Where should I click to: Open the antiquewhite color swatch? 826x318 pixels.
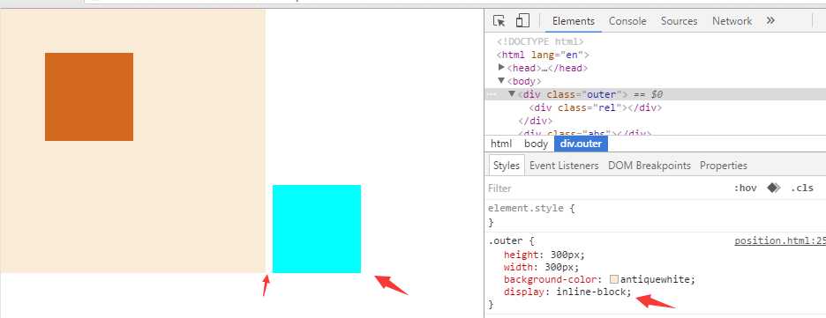click(613, 279)
